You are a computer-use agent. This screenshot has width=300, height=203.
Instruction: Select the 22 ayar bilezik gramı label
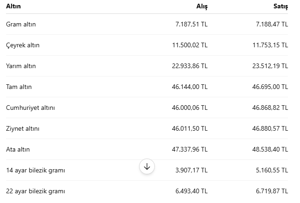pos(36,191)
